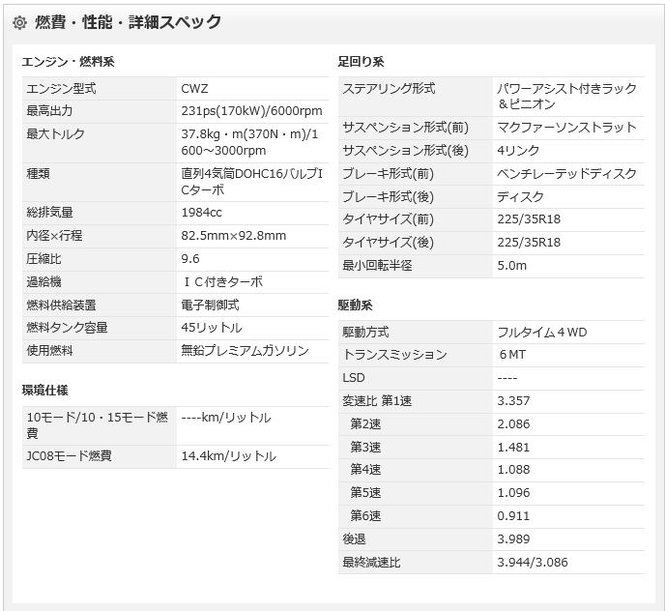Viewport: 665px width, 611px height.
Task: Click the 種類 label cell
Action: [100, 183]
